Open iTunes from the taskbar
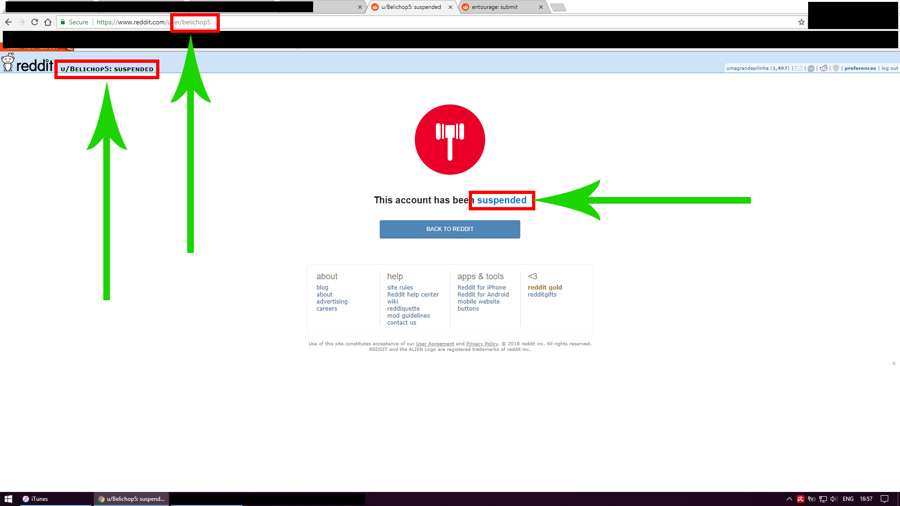 (x=55, y=499)
